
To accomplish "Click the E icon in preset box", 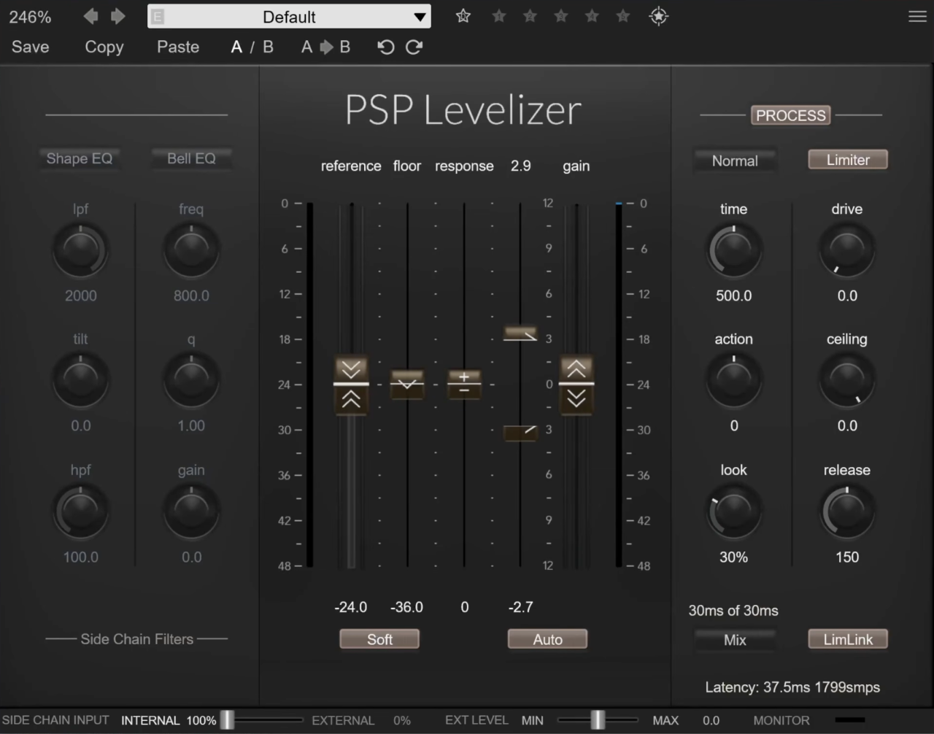I will point(158,17).
